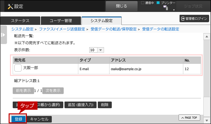
Task: Follow the 受信データの転送/保存設定 breadcrumb link
Action: click(x=113, y=29)
